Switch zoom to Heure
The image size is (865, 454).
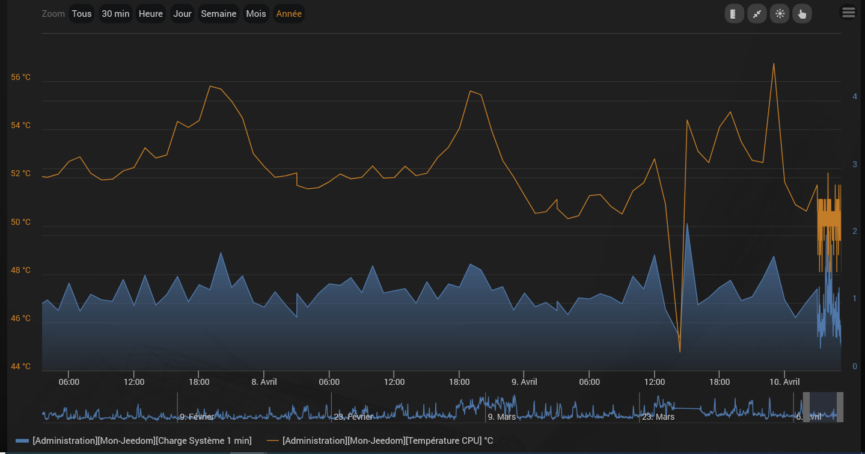tap(150, 14)
